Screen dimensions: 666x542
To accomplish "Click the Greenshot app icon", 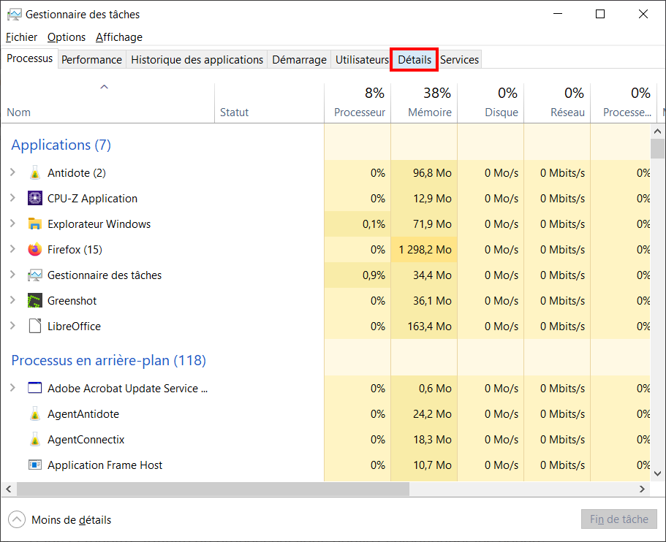I will (35, 300).
